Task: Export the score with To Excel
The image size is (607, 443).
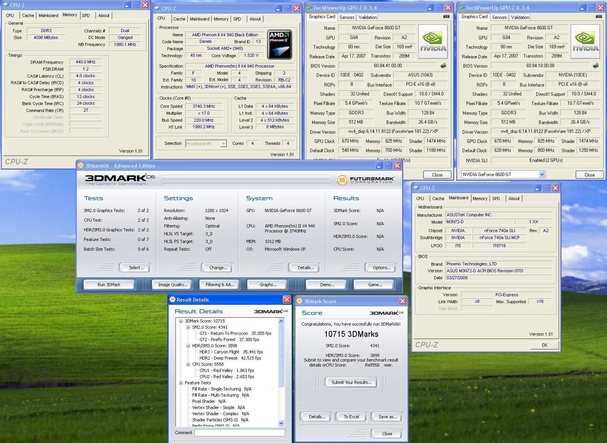Action: click(x=352, y=417)
